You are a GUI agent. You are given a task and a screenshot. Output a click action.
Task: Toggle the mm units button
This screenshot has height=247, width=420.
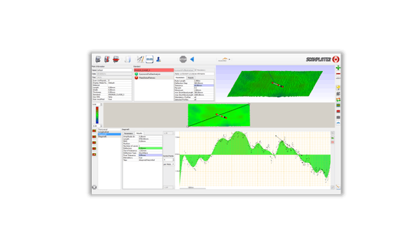point(150,59)
